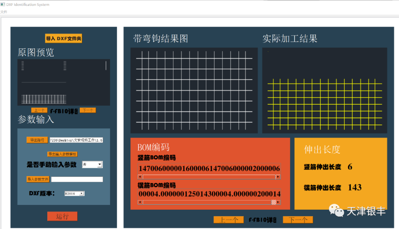
Task: Click the 横筋伸出长度 value 143
Action: (355, 188)
